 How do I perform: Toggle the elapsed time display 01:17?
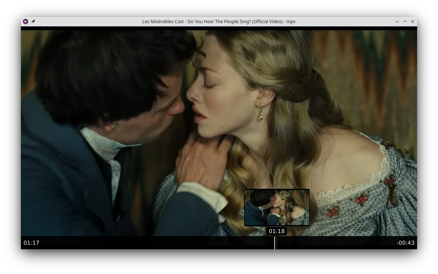coord(32,243)
